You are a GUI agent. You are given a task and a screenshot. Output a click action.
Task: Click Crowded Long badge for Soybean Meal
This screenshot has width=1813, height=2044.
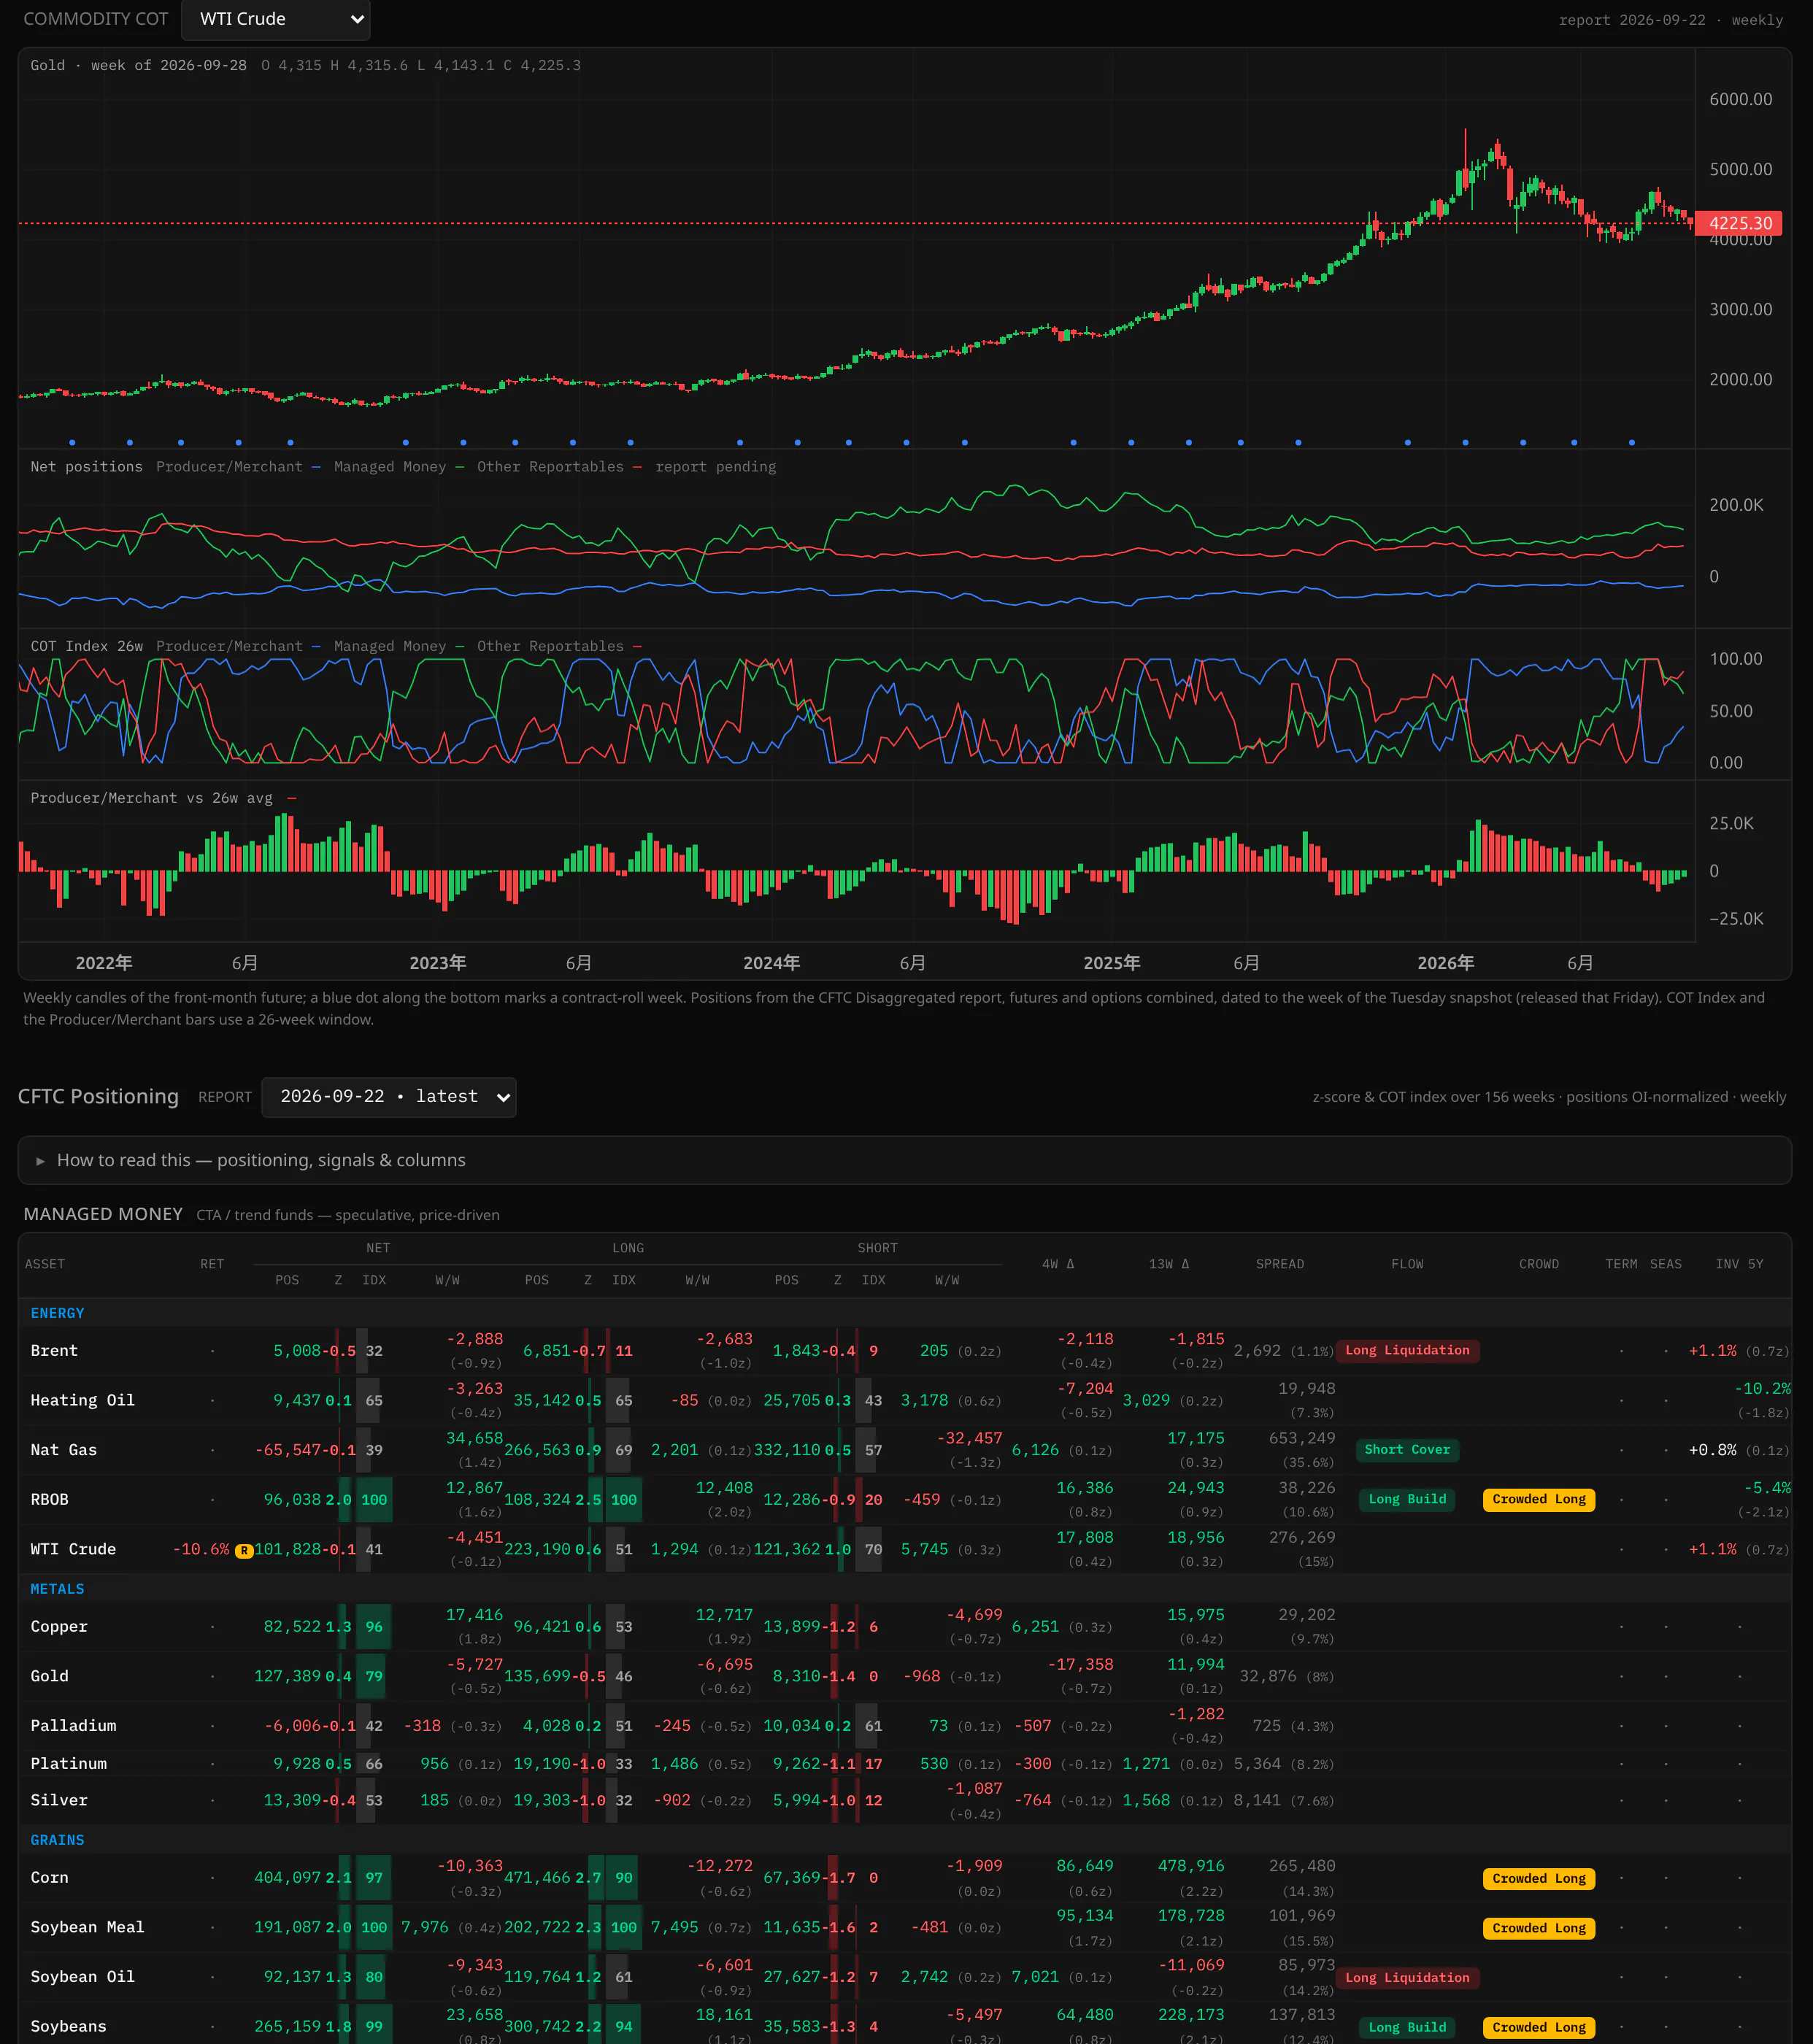click(x=1538, y=1928)
